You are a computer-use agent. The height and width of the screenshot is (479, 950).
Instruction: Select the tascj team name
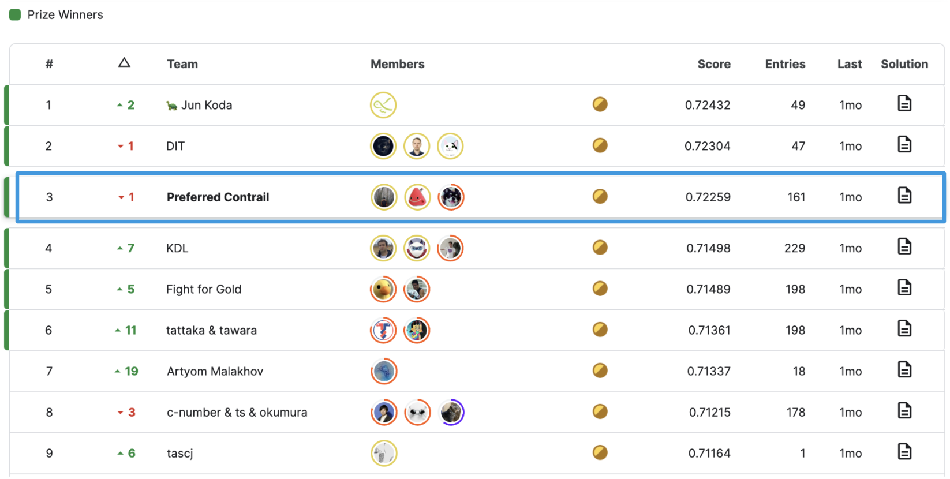180,454
